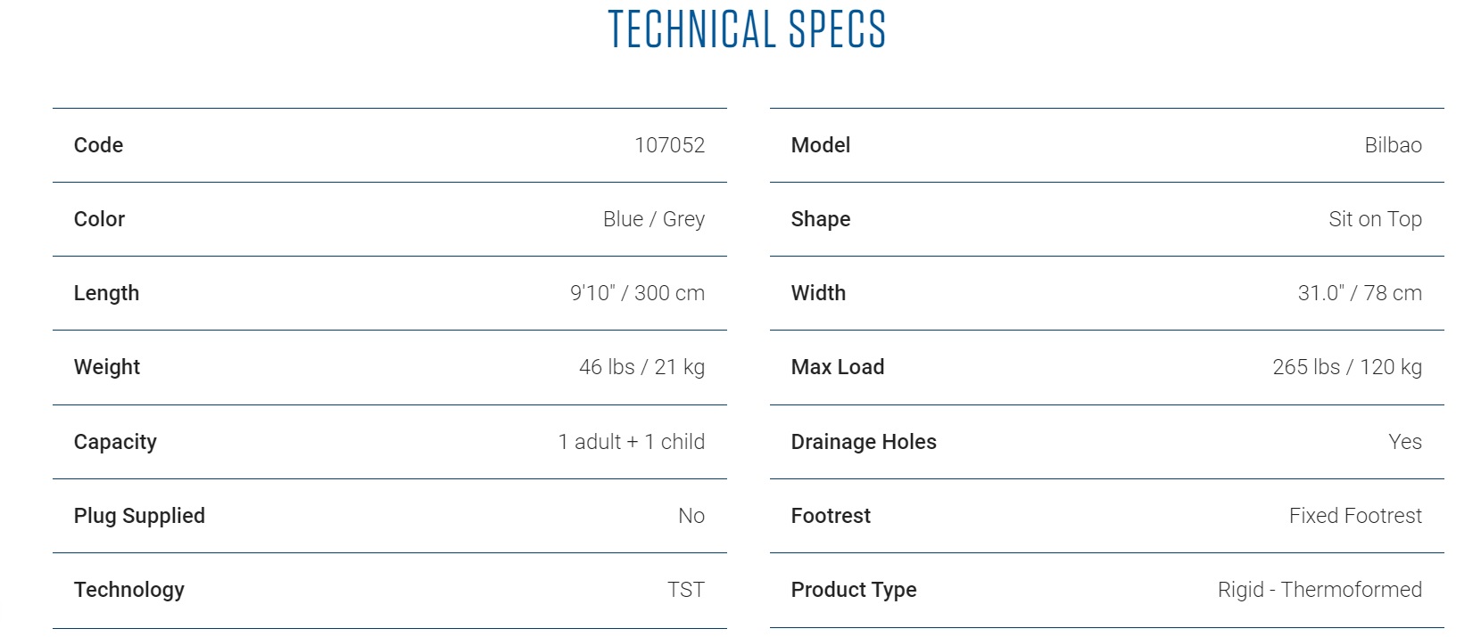The height and width of the screenshot is (637, 1481).
Task: Click the Technical Specs heading
Action: [x=747, y=29]
